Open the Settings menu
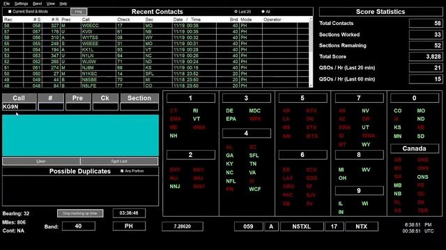Screen dimensions: 446x250 click(x=21, y=3)
